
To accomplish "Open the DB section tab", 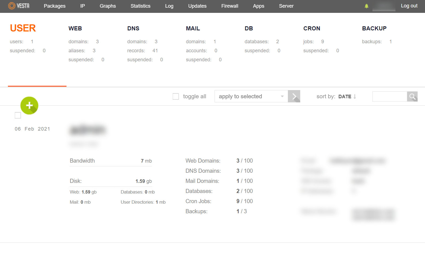I will pyautogui.click(x=249, y=28).
